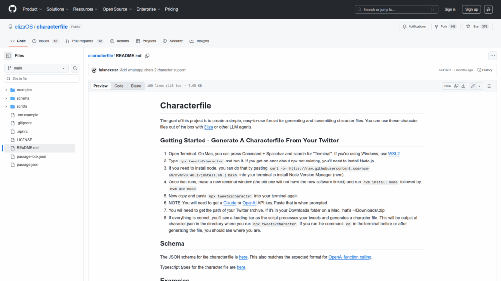
Task: Copy the README.md file path
Action: pos(147,56)
